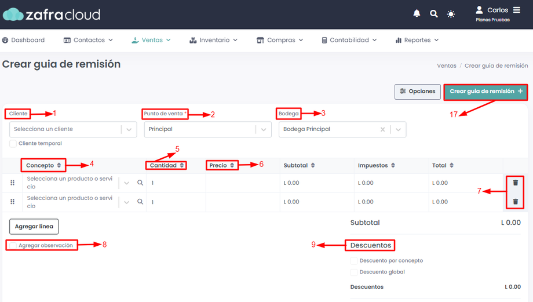Viewport: 533px width, 302px height.
Task: Expand the Bodega dropdown arrow
Action: pyautogui.click(x=399, y=130)
